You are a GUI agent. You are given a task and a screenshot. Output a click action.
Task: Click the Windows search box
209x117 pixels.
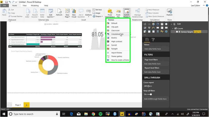(x=34, y=114)
